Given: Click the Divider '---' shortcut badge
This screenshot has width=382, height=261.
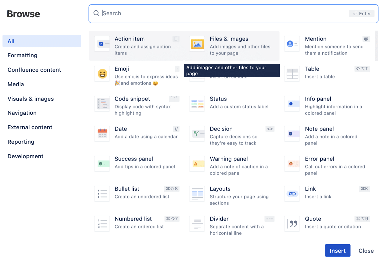Looking at the screenshot, I should (x=269, y=219).
